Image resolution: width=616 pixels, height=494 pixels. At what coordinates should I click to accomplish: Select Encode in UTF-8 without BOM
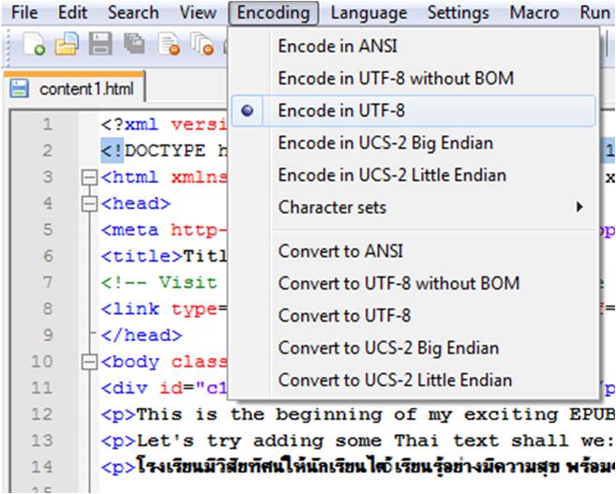coord(413,78)
